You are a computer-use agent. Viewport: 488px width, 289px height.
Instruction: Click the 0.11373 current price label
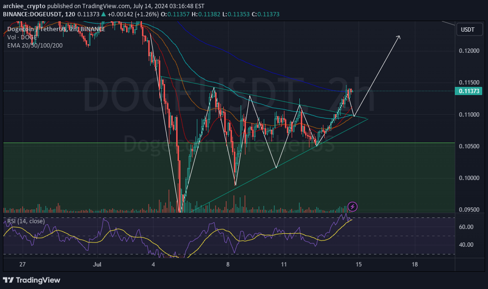click(468, 91)
